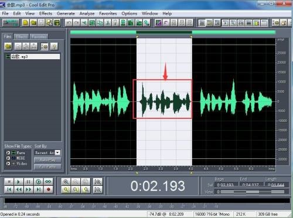Click the scissors Cut icon in the toolbar
The width and height of the screenshot is (293, 218).
click(x=107, y=23)
